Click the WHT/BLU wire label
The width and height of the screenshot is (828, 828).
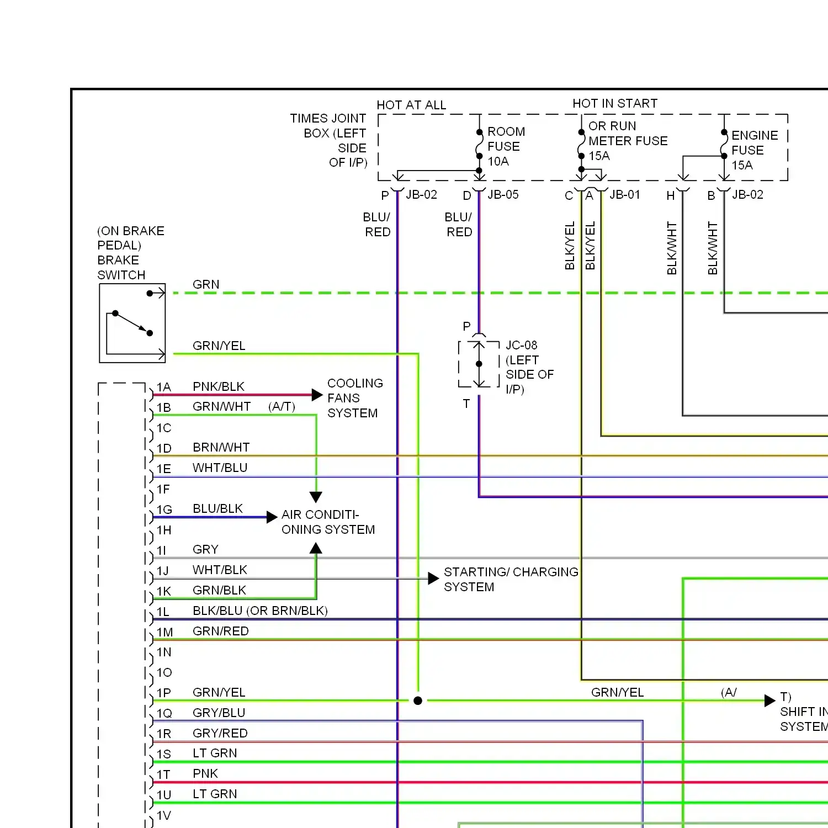pos(220,468)
